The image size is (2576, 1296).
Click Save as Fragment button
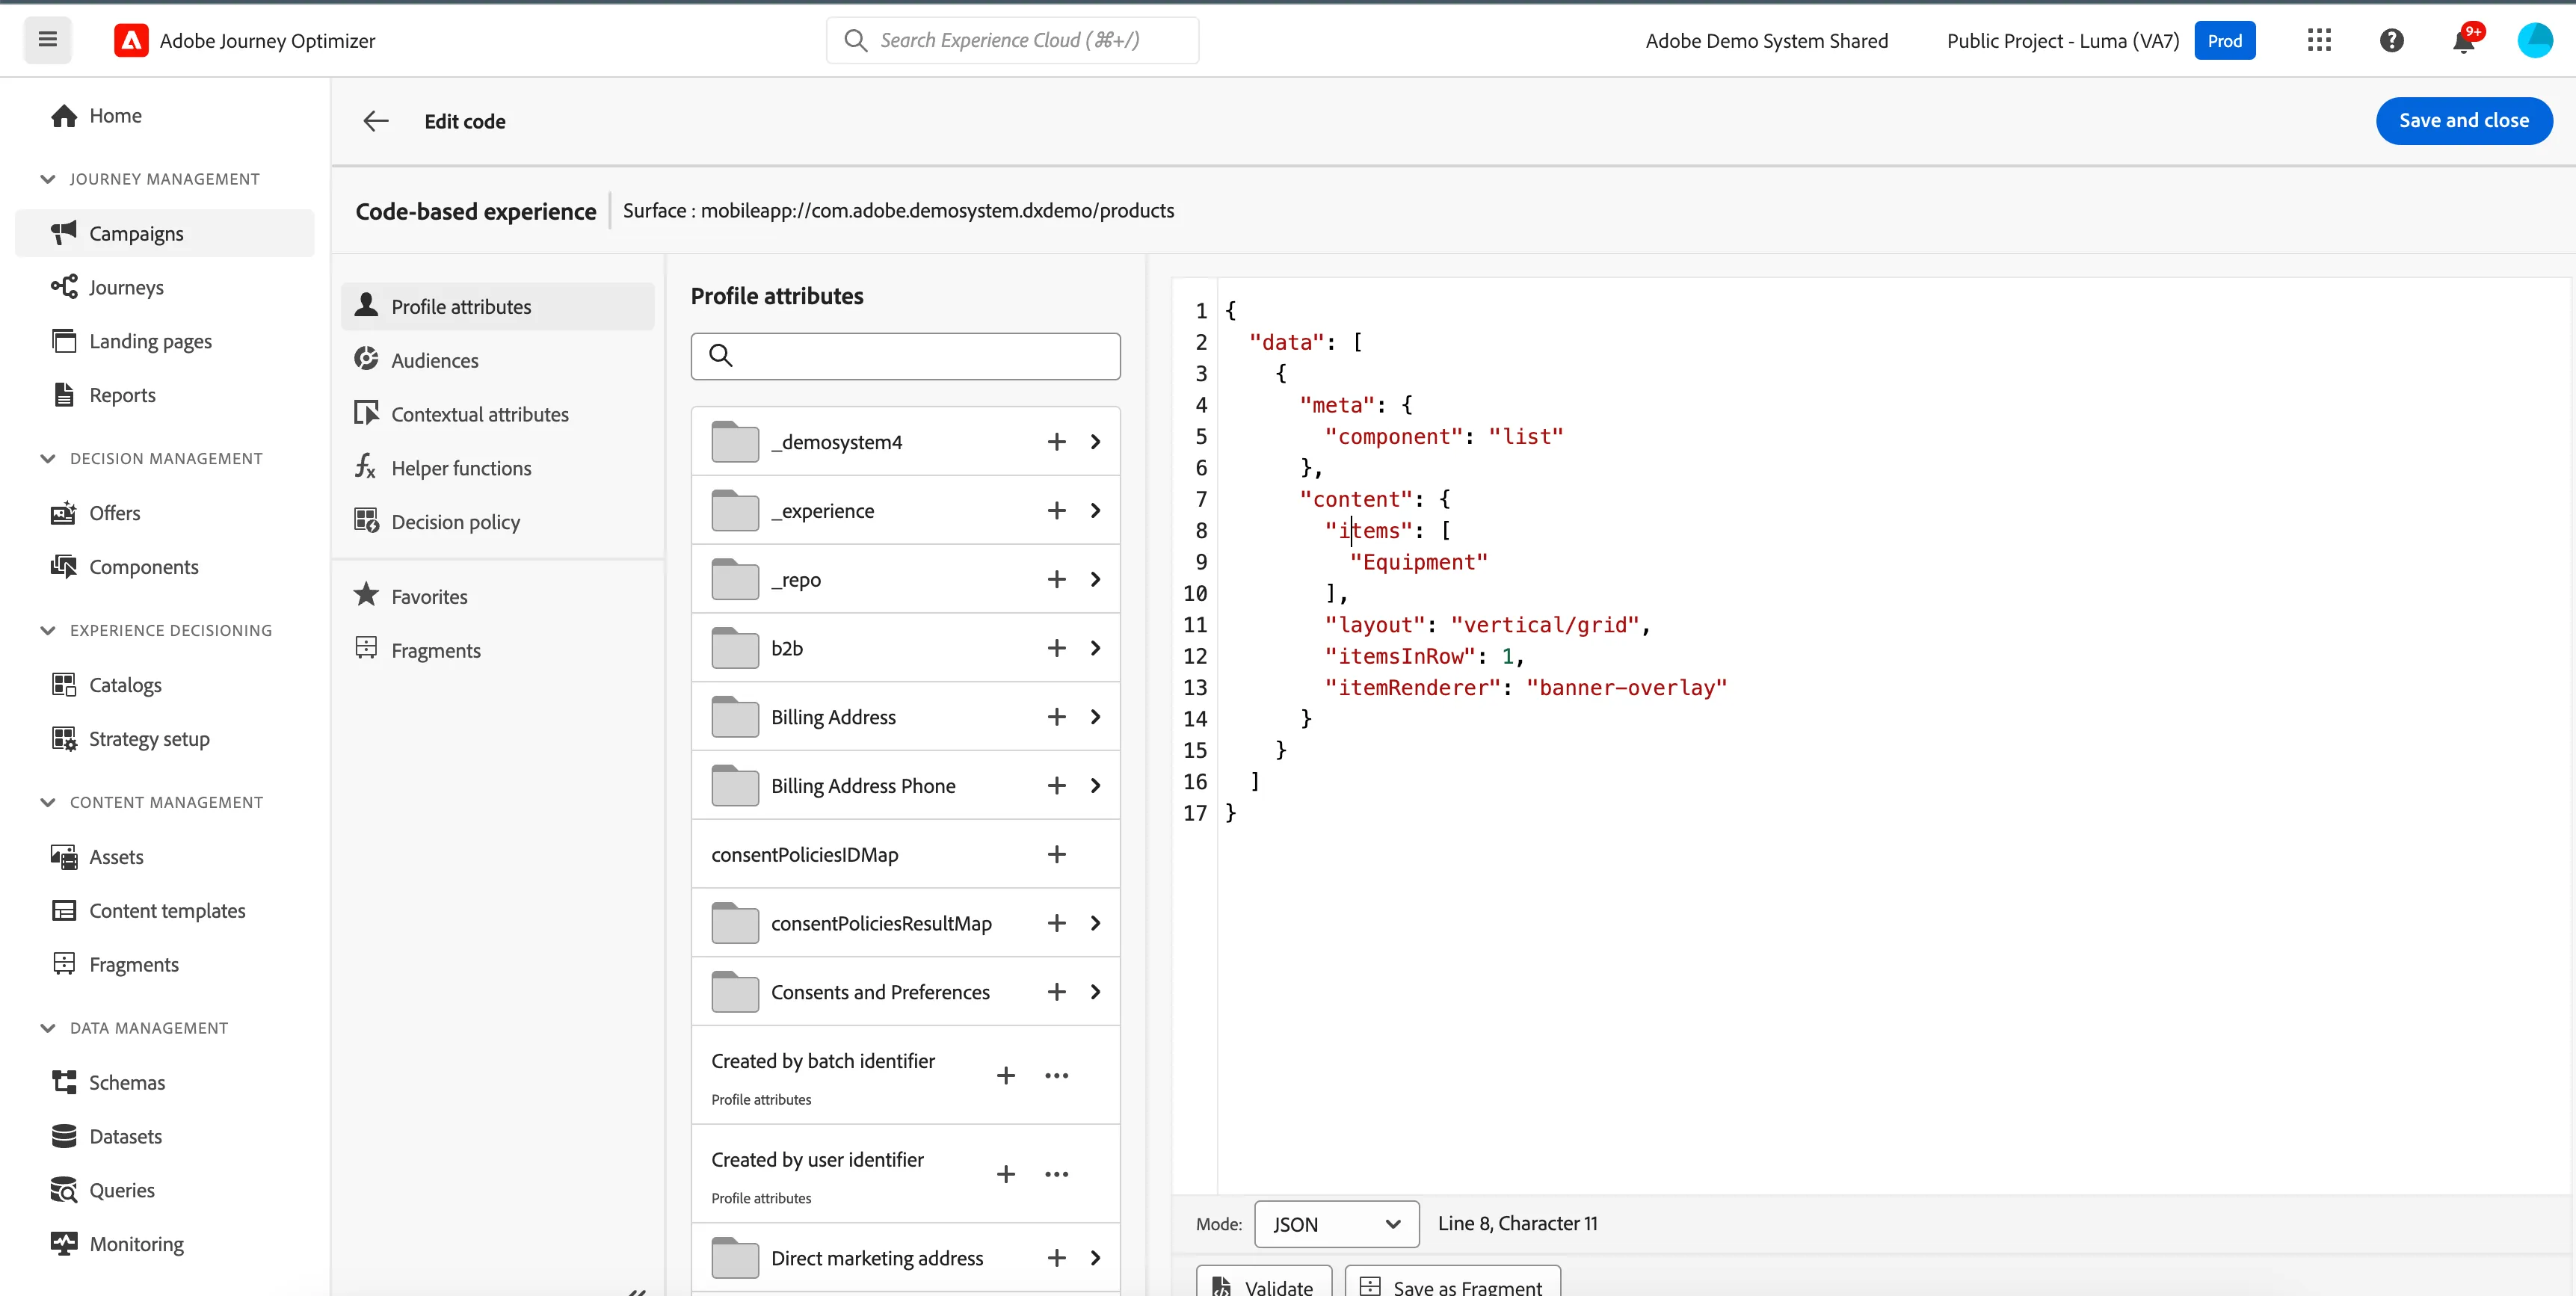[1452, 1282]
